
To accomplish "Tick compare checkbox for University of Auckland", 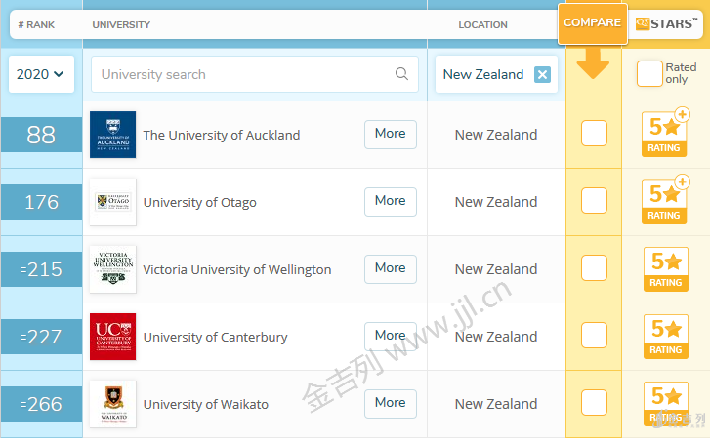I will coord(594,133).
